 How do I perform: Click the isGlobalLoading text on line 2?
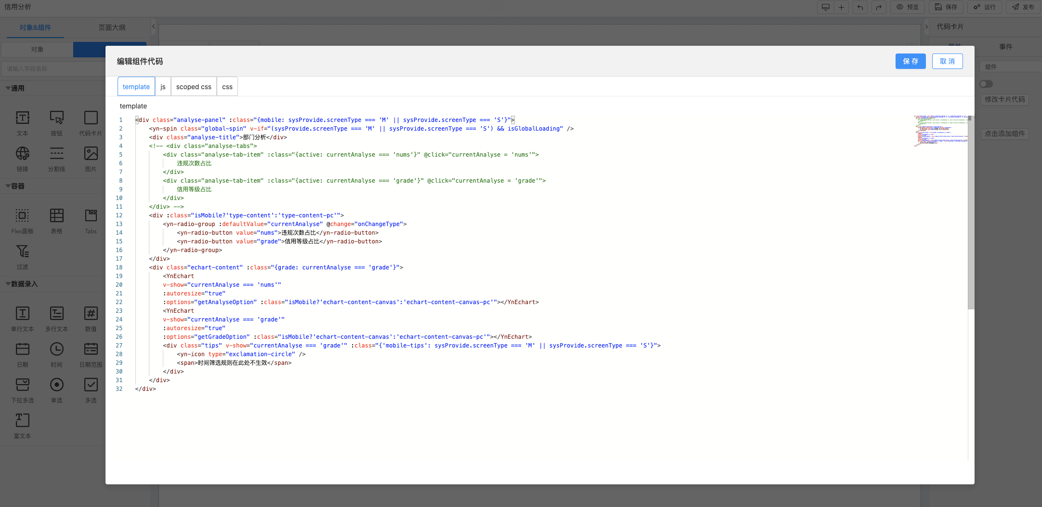pos(533,129)
